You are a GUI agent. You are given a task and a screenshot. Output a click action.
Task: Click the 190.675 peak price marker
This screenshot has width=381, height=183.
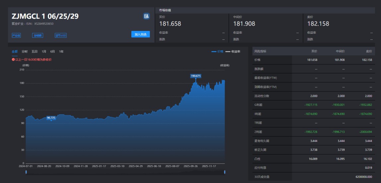196,76
